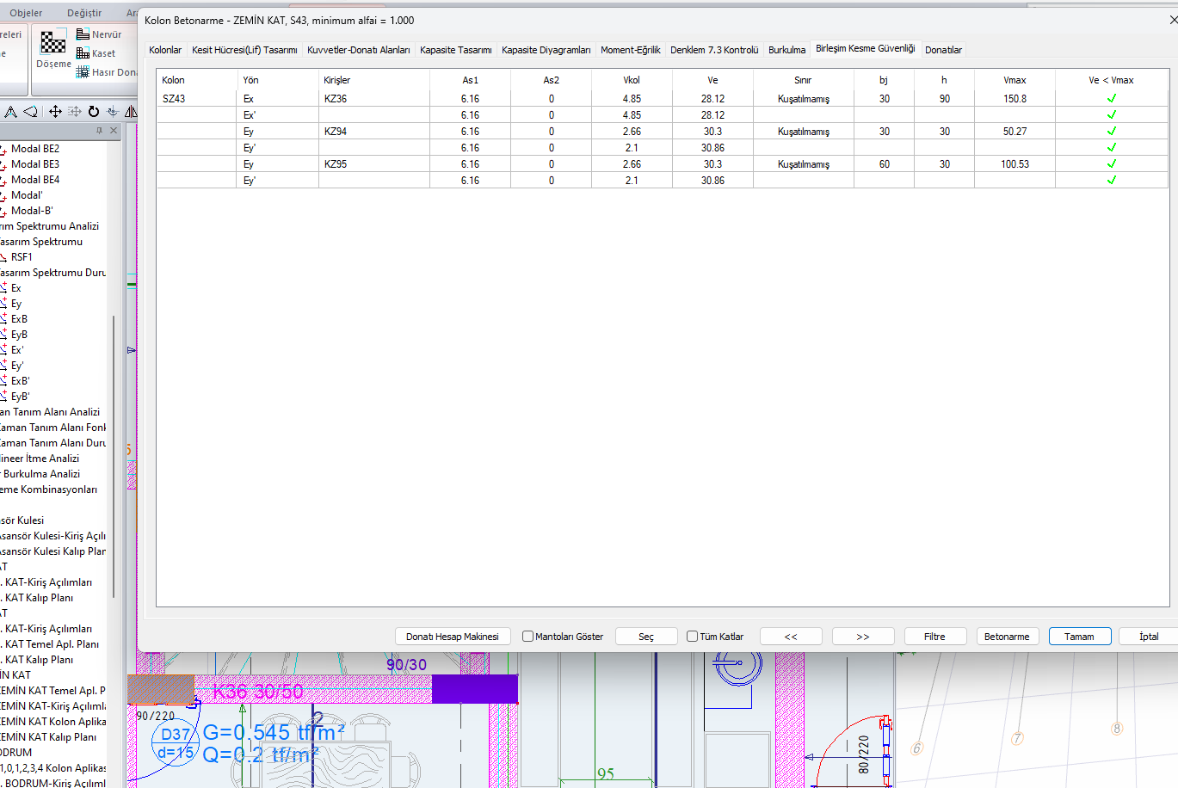Switch to Kapasite Tasarımı tab

pyautogui.click(x=456, y=50)
